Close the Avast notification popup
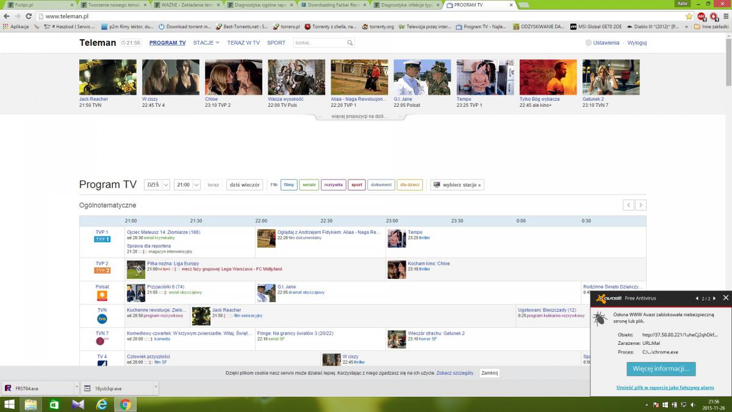Image resolution: width=732 pixels, height=412 pixels. click(725, 298)
